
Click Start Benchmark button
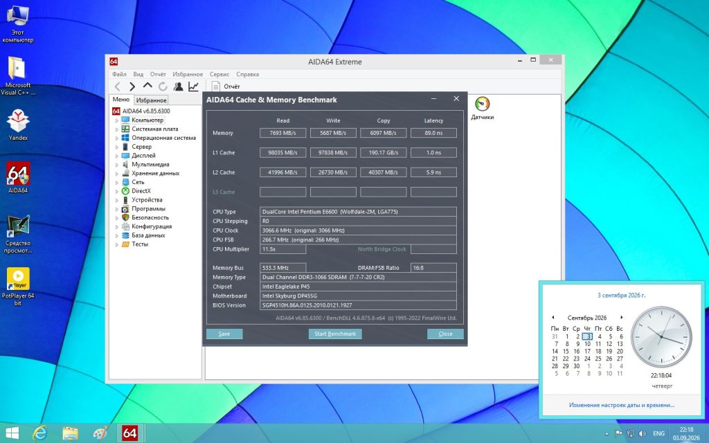click(x=335, y=334)
